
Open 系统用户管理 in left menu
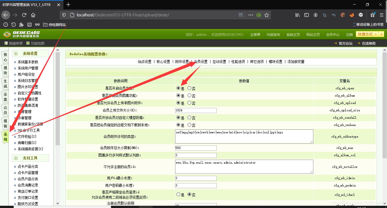coord(28,68)
